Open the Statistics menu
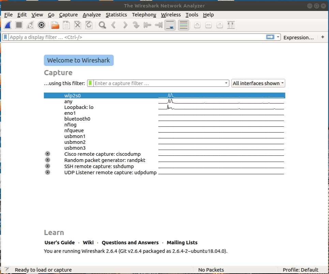 [x=116, y=15]
